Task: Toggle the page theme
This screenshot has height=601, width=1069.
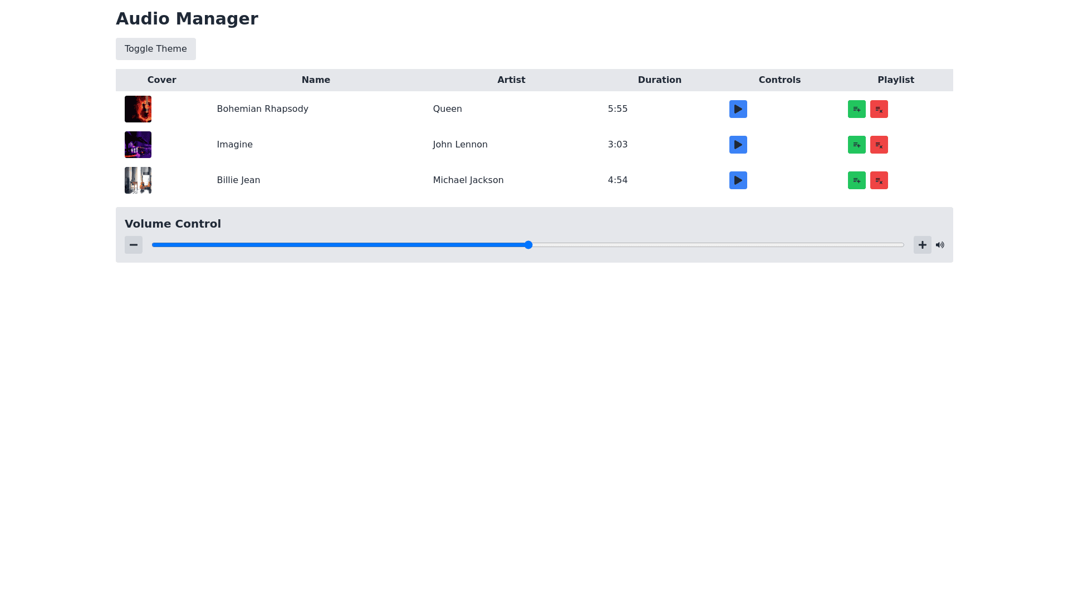Action: 156,49
